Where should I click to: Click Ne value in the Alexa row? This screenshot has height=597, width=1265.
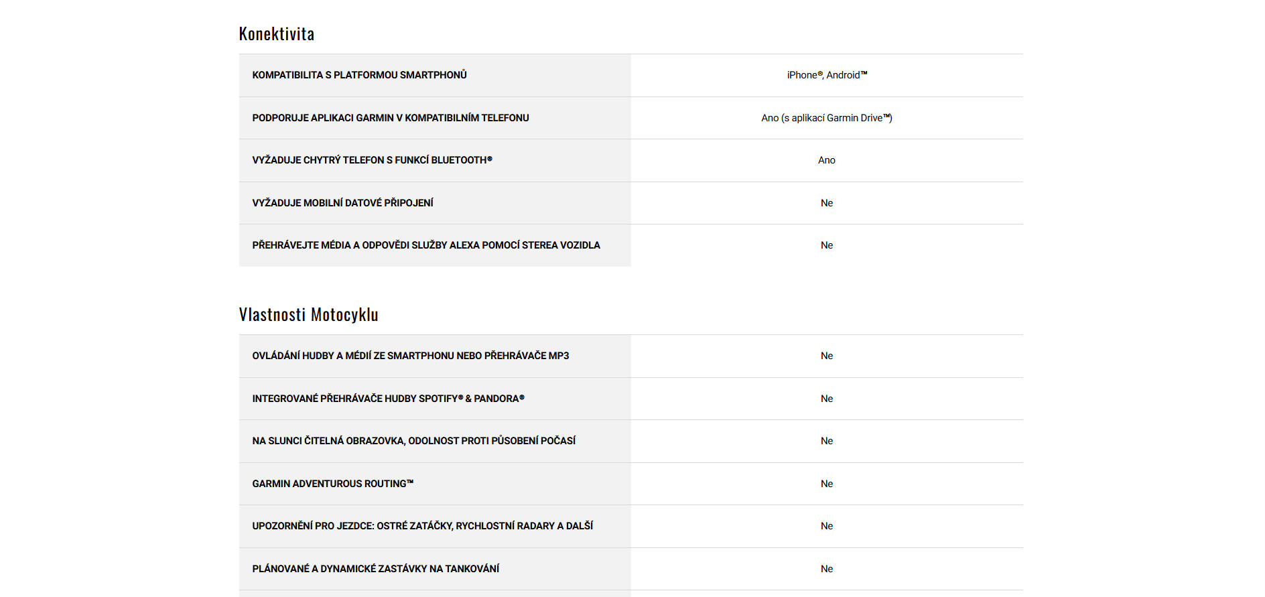(826, 245)
